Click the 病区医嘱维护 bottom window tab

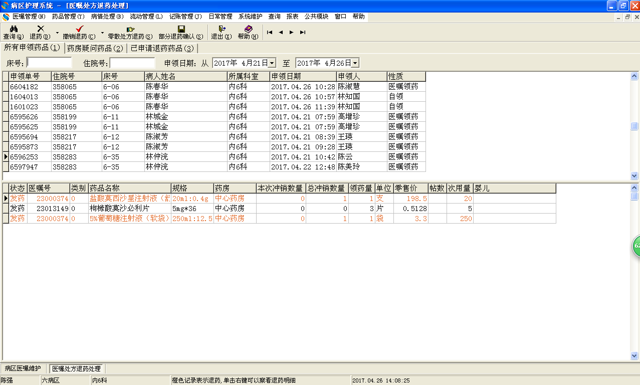click(x=23, y=368)
